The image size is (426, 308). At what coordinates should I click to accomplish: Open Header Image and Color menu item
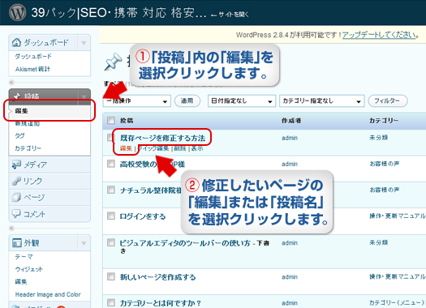(48, 294)
